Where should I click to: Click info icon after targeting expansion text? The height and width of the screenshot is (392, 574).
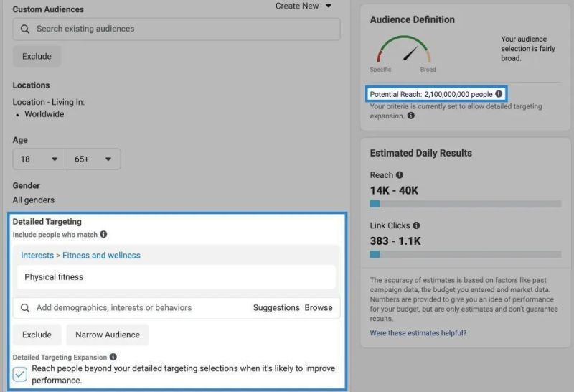point(411,116)
